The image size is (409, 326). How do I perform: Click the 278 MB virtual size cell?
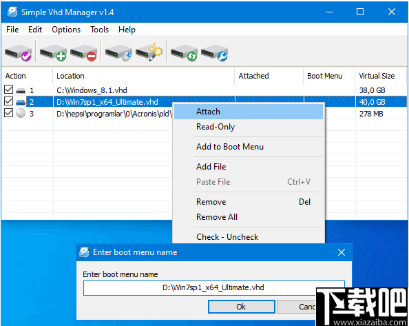[x=371, y=114]
